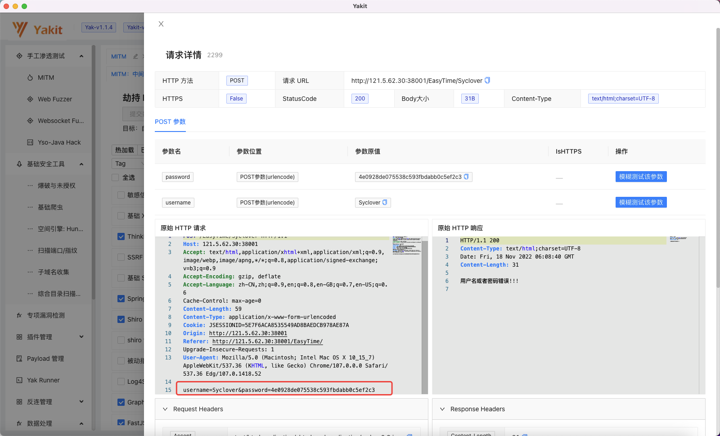
Task: Uncheck the Shiro plugin checkbox
Action: pyautogui.click(x=121, y=319)
